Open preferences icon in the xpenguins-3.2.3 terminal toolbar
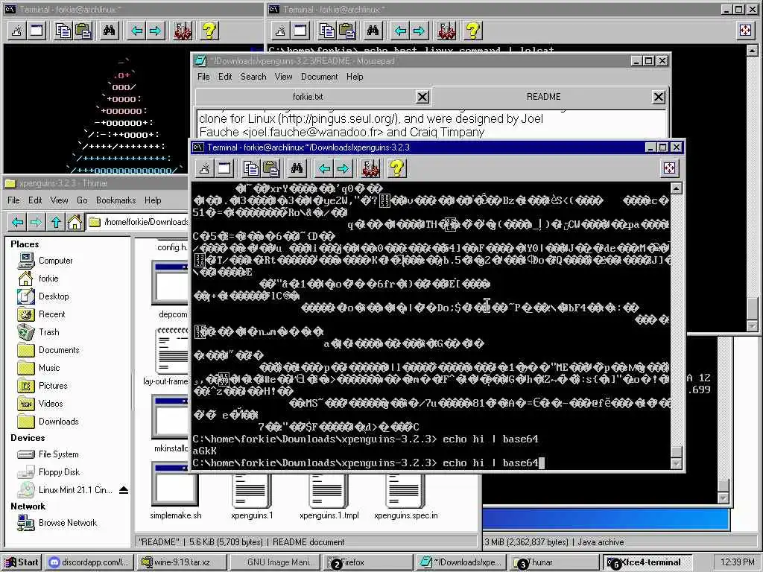 point(371,168)
